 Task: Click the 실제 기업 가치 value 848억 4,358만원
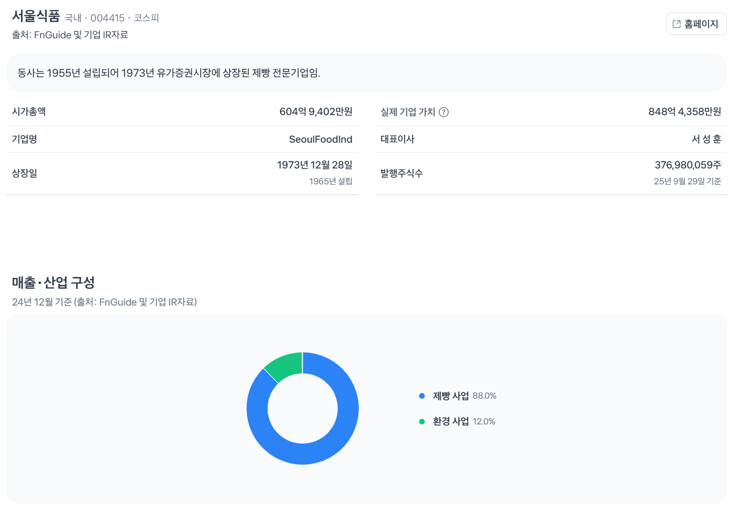(685, 111)
